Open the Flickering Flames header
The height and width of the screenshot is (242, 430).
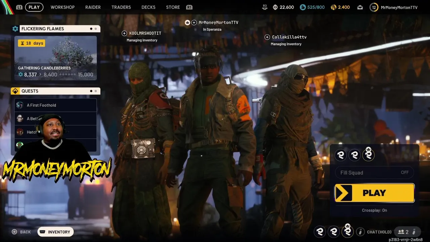[60, 29]
